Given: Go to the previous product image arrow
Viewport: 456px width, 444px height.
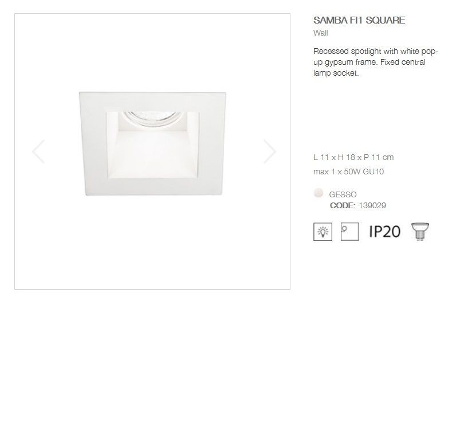Looking at the screenshot, I should [x=39, y=151].
